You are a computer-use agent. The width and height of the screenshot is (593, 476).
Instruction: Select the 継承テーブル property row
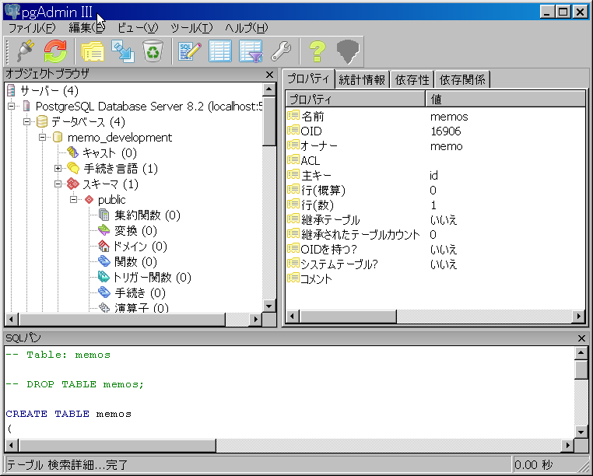pos(435,219)
